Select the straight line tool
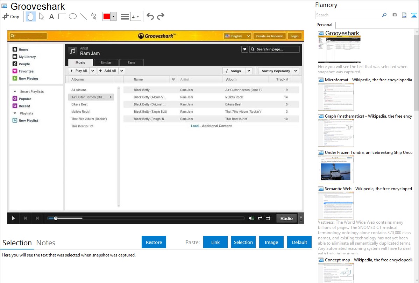 [83, 16]
